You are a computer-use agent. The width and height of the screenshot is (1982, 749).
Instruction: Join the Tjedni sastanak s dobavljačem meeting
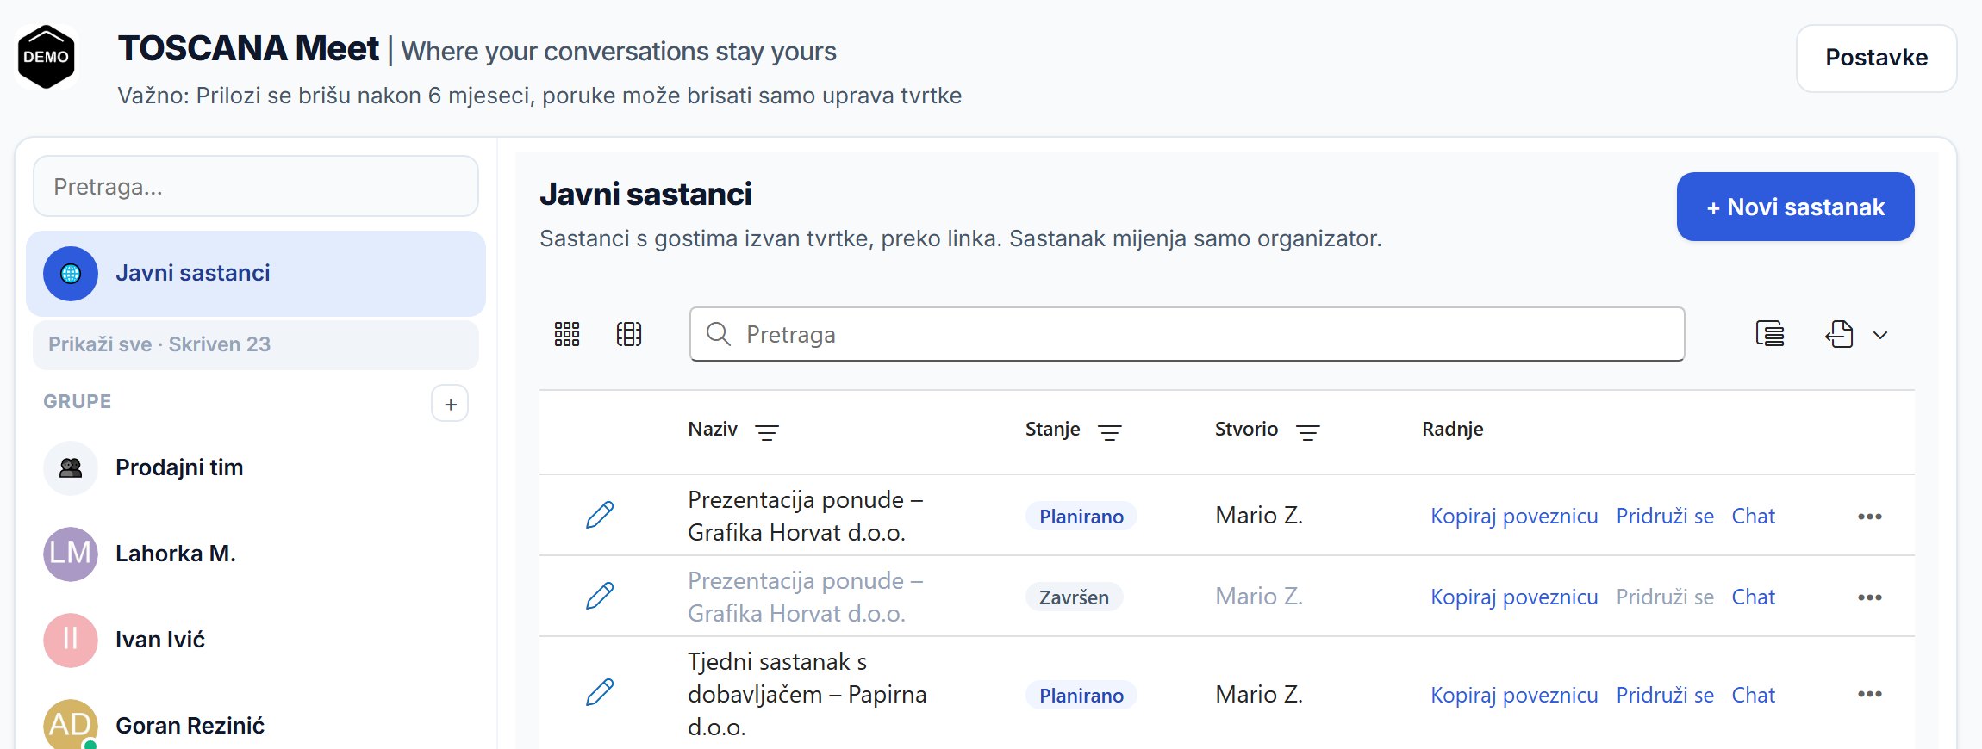[1665, 695]
